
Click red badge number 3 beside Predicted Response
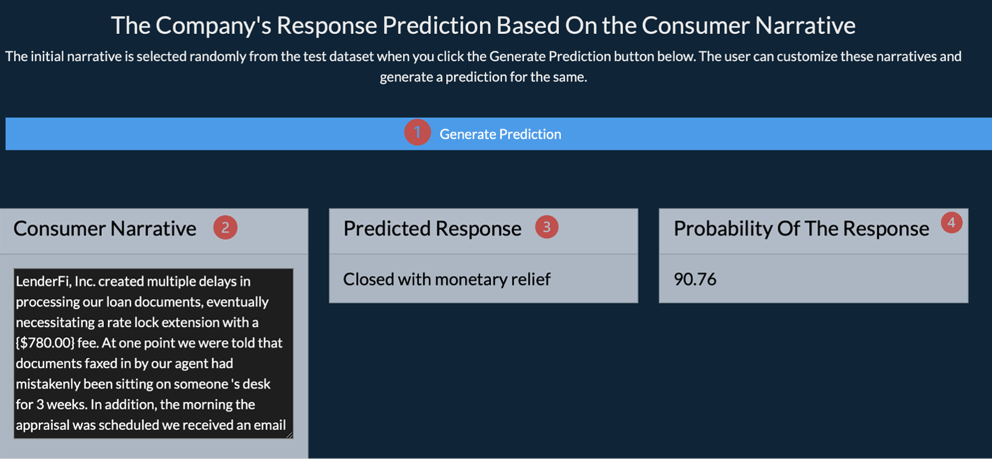547,228
